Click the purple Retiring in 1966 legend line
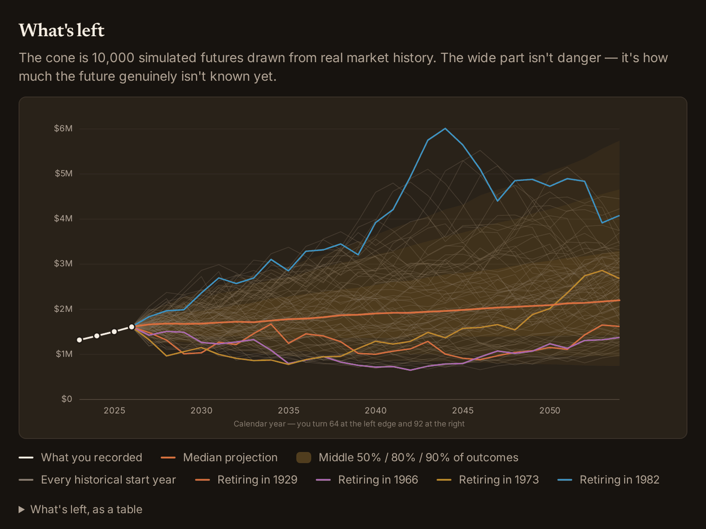706x529 pixels. coord(323,480)
